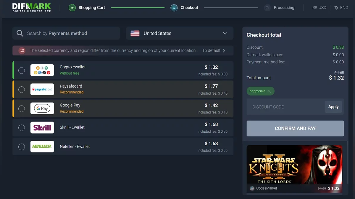Screen dimensions: 355x199
Task: Choose the Neteller Ewallet radio button
Action: pos(22,147)
